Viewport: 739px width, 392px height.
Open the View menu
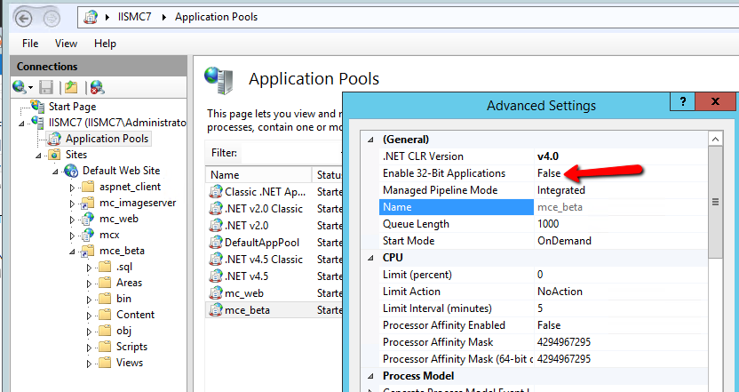point(66,44)
